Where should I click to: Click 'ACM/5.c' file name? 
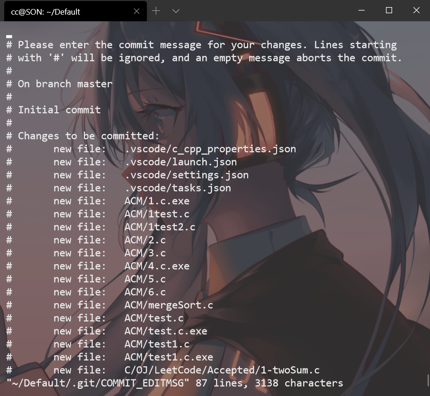(145, 279)
